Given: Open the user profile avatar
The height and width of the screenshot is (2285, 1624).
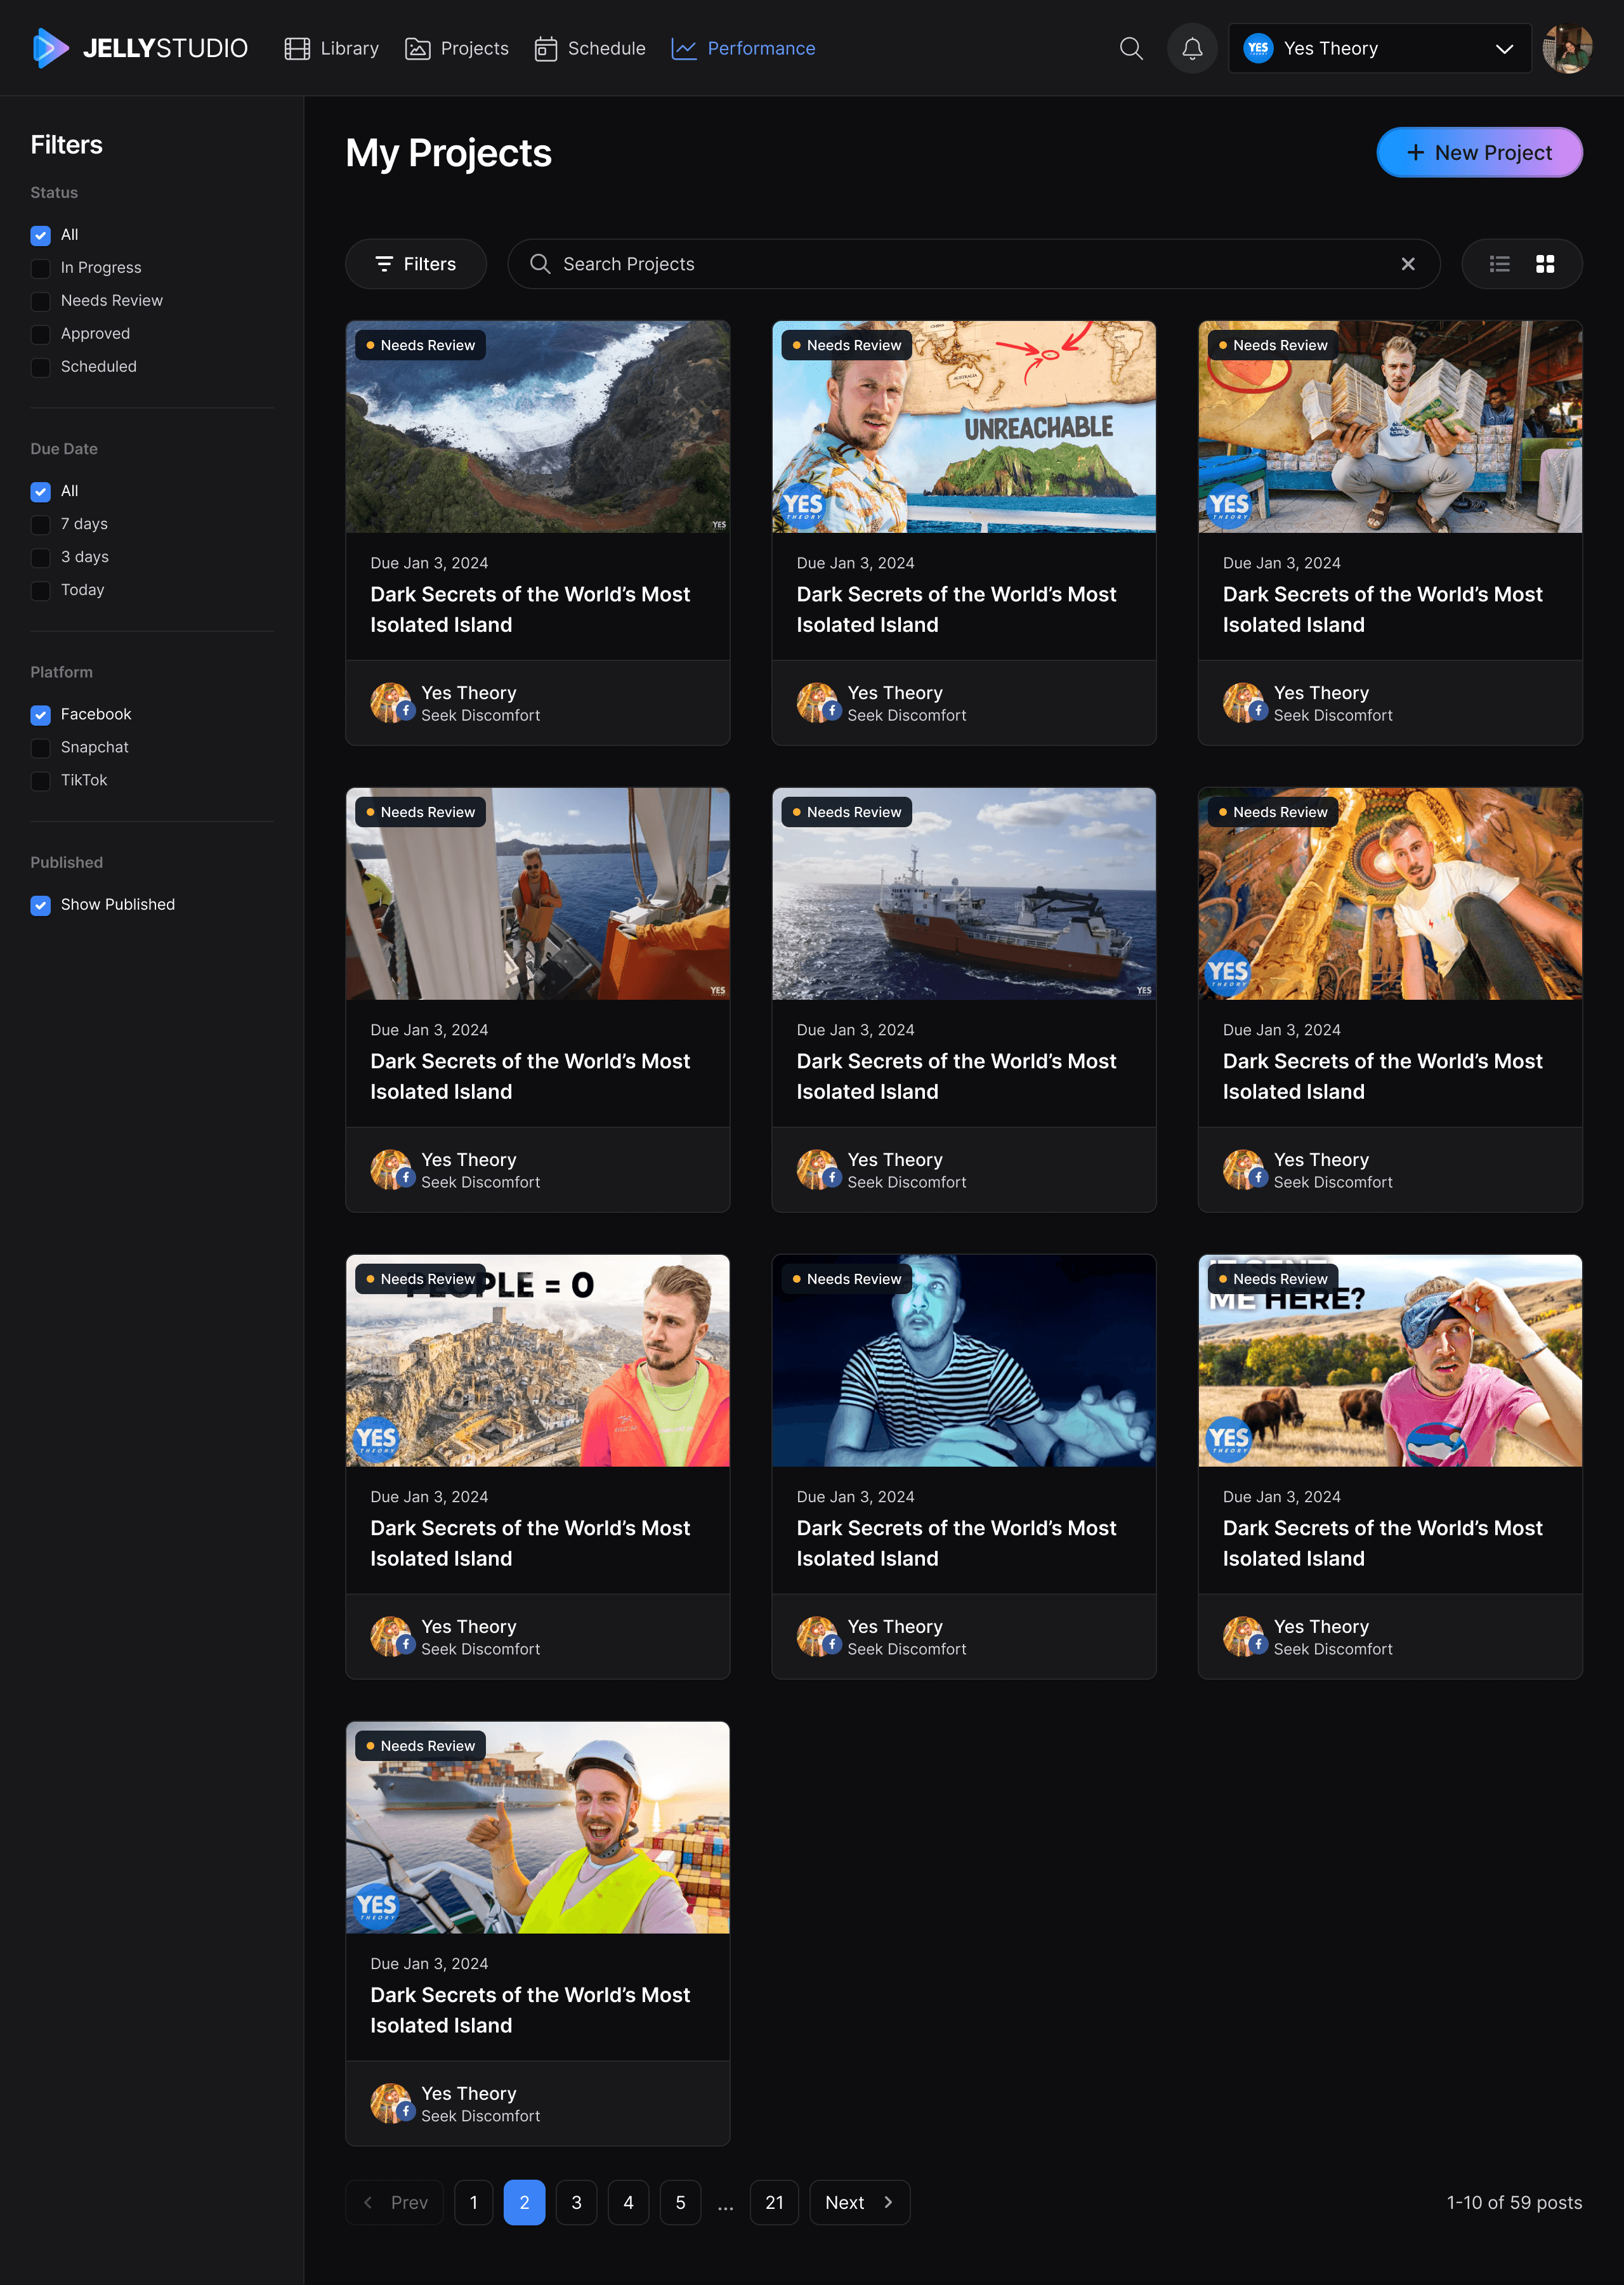Looking at the screenshot, I should click(x=1567, y=48).
